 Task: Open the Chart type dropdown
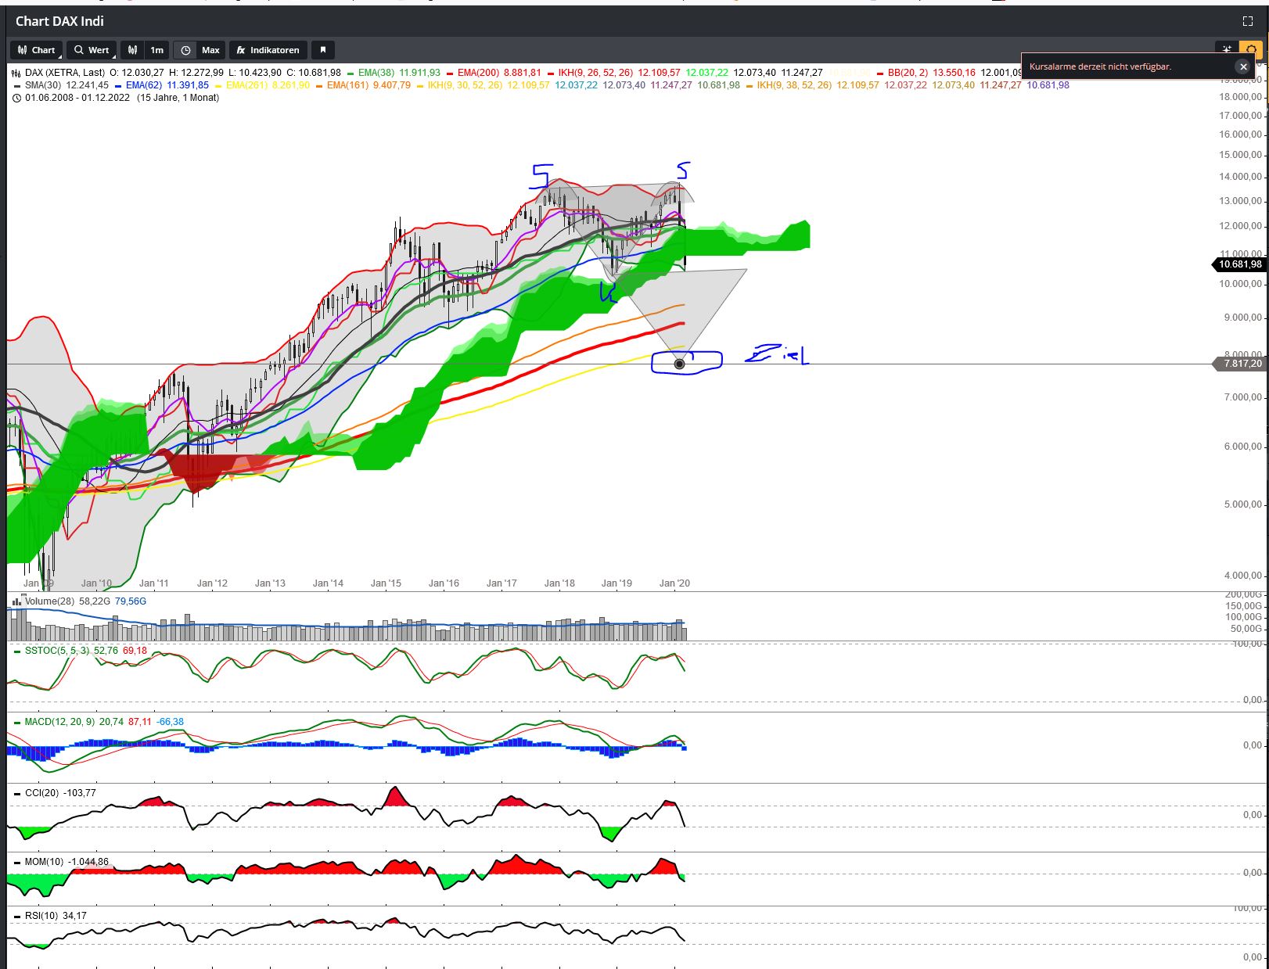[61, 56]
